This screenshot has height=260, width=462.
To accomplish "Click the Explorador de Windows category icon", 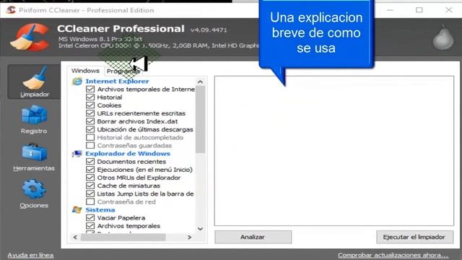I will point(77,154).
